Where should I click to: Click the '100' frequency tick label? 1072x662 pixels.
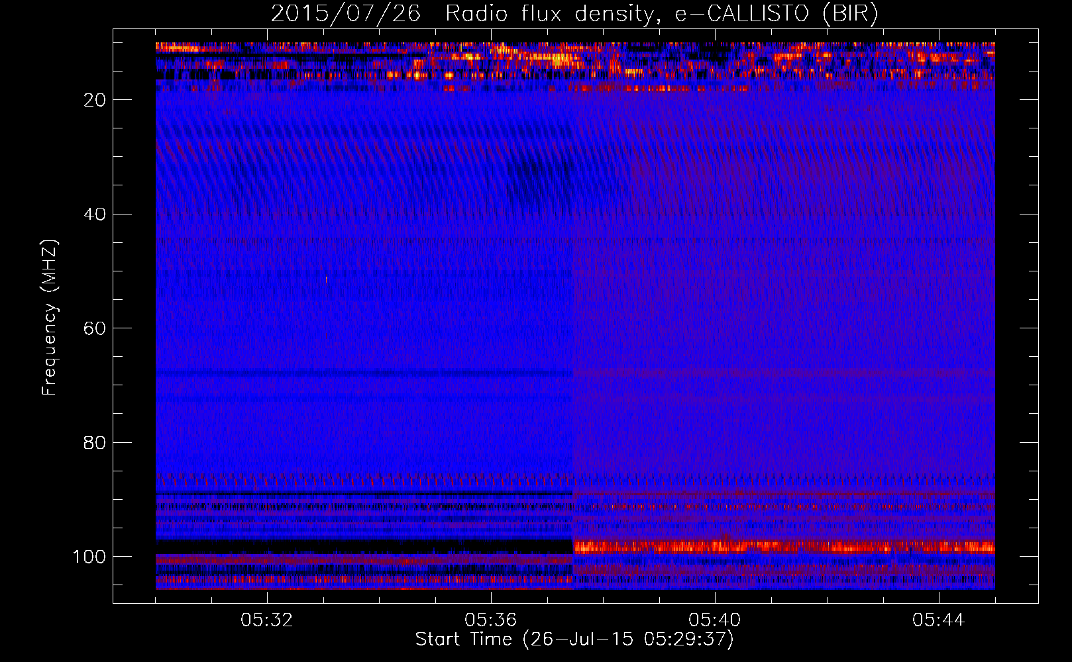(89, 557)
